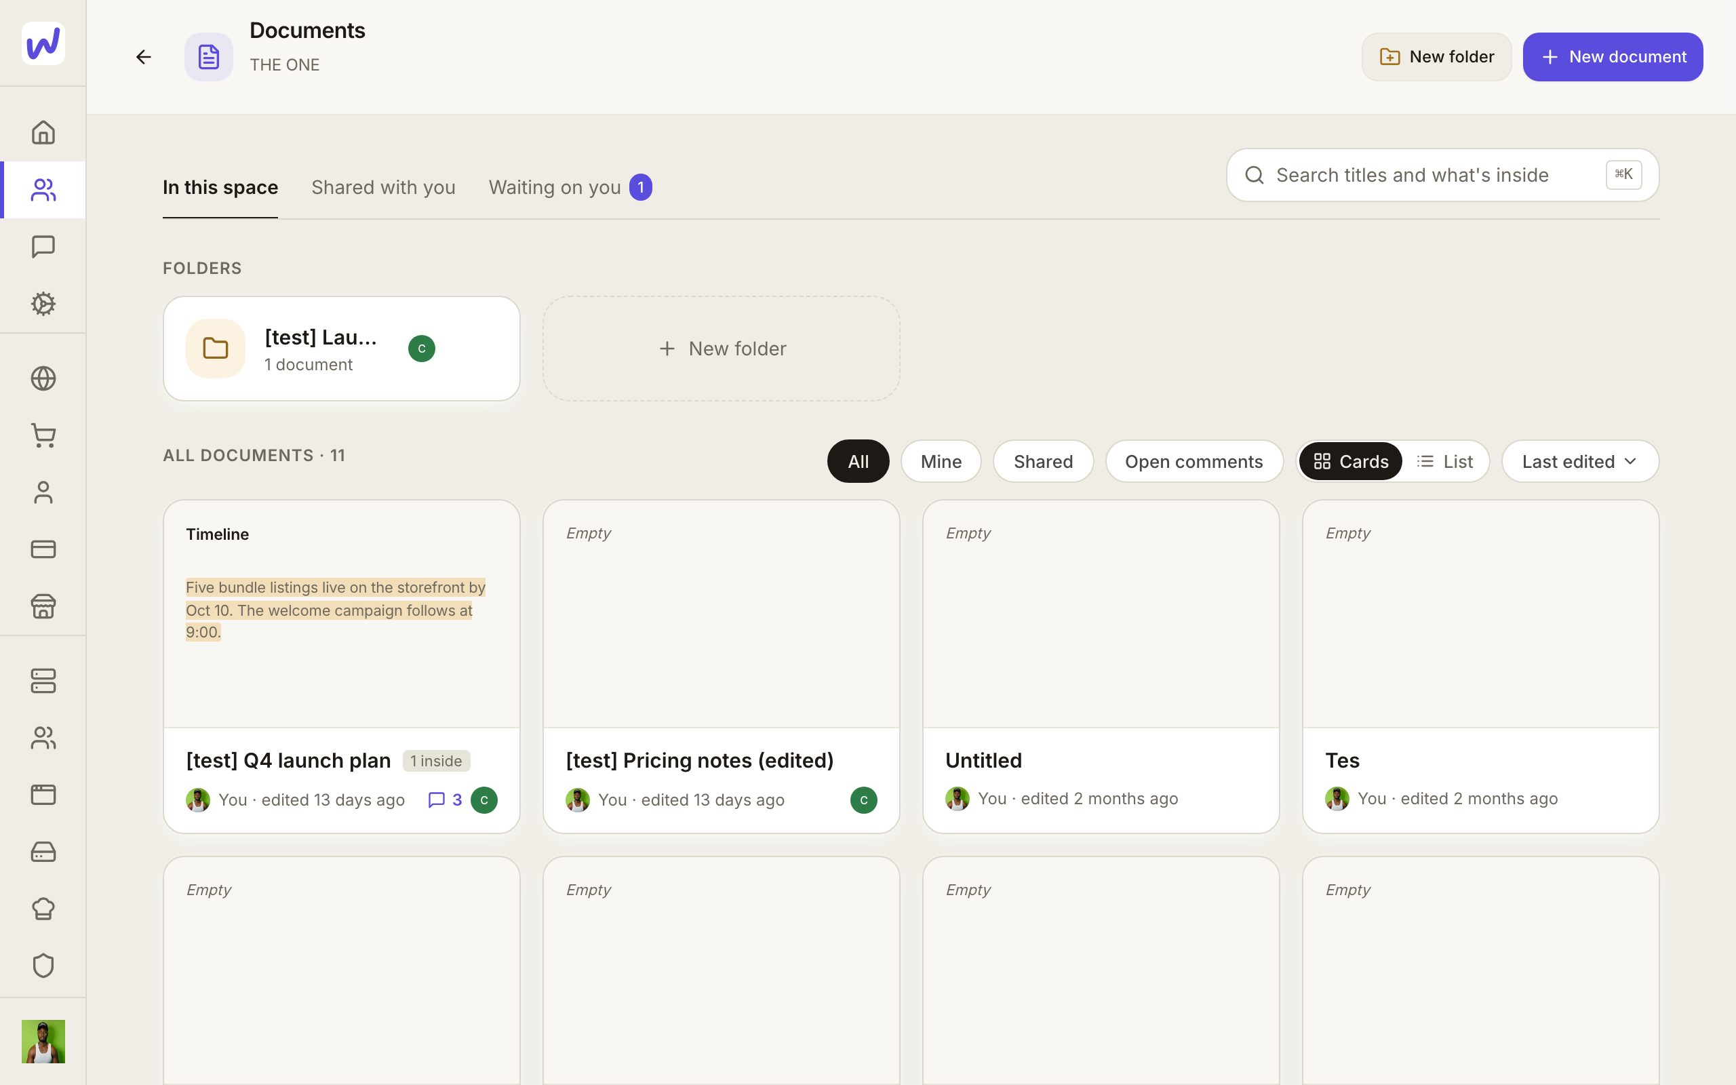This screenshot has width=1736, height=1085.
Task: Open comments on Q4 launch plan card
Action: click(445, 800)
